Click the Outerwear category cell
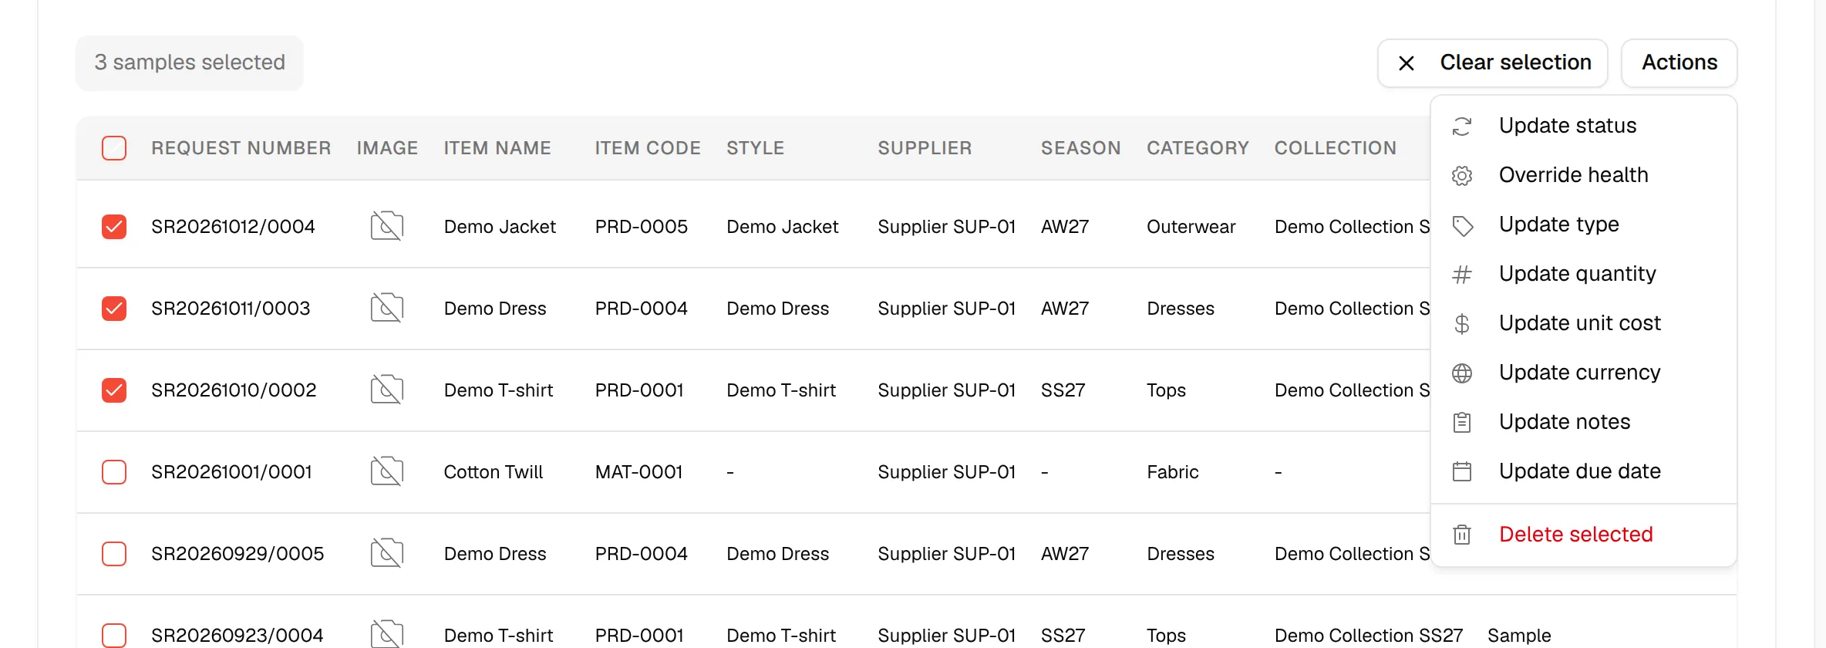This screenshot has height=648, width=1826. [1191, 227]
